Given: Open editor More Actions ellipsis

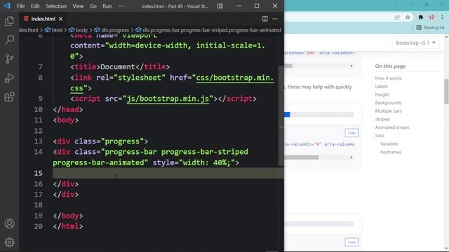Looking at the screenshot, I should tap(275, 19).
